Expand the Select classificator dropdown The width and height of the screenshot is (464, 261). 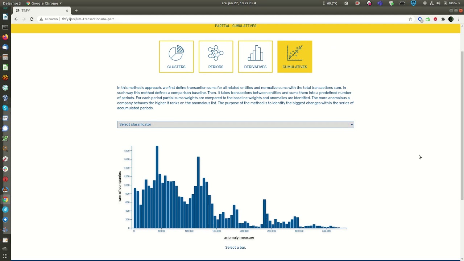point(236,124)
